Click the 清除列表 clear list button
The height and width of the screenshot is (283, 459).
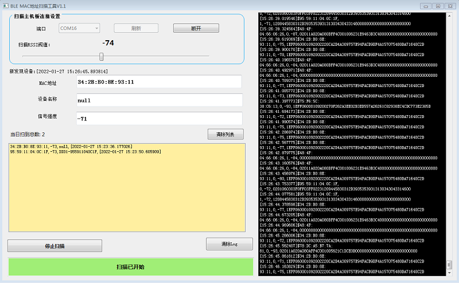tap(225, 134)
